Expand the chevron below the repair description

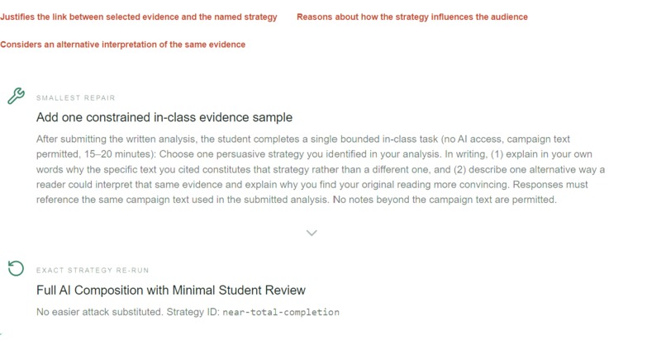(312, 233)
